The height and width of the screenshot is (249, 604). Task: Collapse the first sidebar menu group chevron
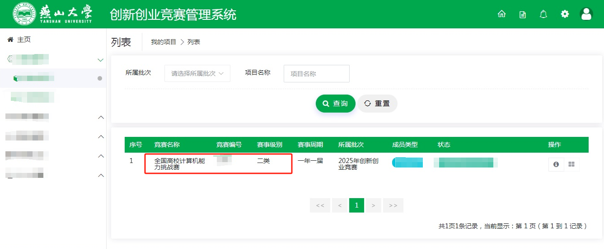pyautogui.click(x=101, y=59)
